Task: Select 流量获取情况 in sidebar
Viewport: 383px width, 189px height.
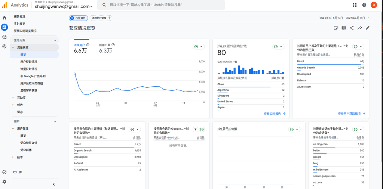Action: (x=29, y=69)
